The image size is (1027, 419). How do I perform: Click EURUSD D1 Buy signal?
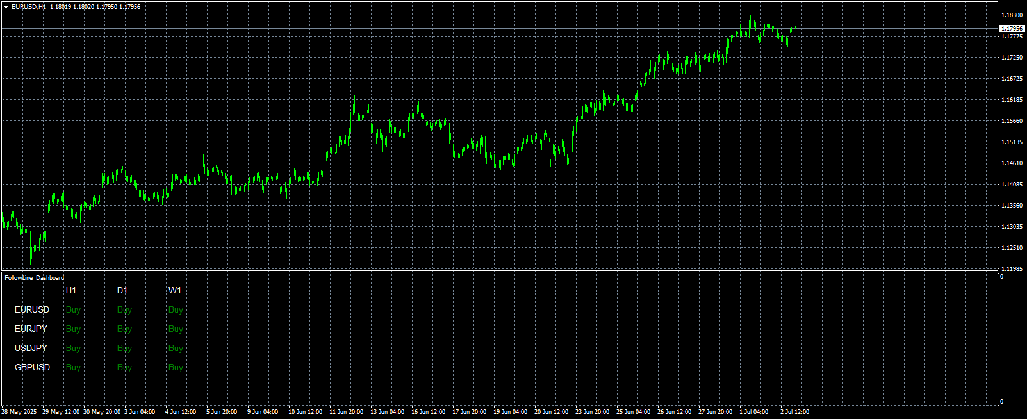point(124,310)
